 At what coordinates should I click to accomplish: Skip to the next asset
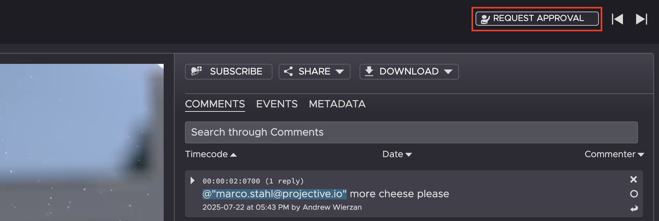641,19
